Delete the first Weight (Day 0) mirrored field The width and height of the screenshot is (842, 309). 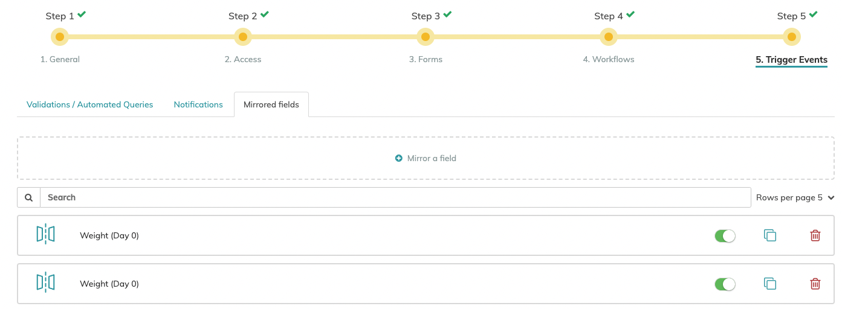click(815, 235)
